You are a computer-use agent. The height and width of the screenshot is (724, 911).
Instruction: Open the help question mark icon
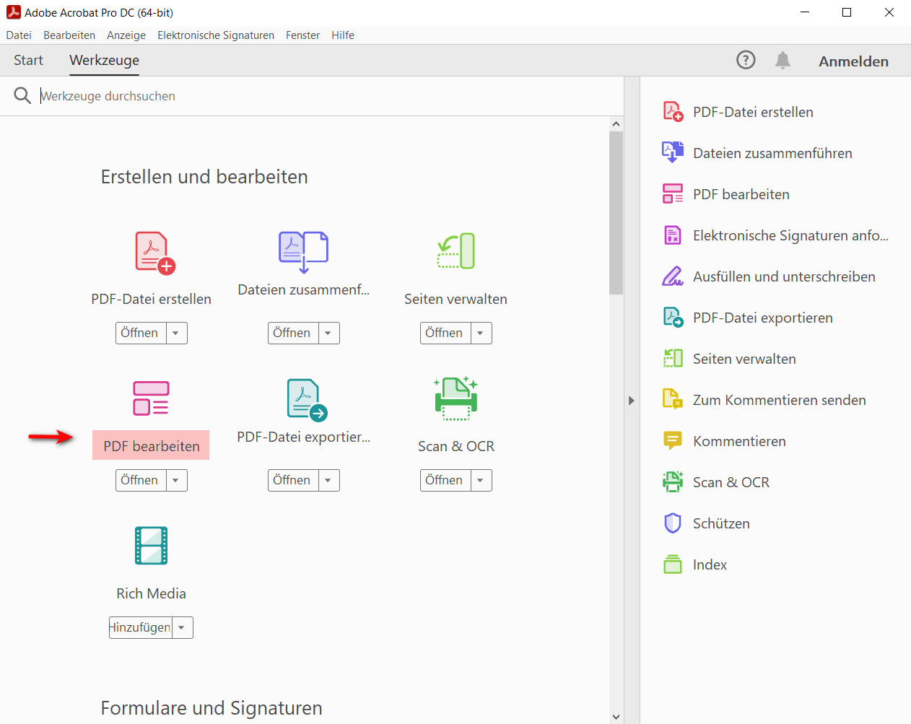coord(746,60)
